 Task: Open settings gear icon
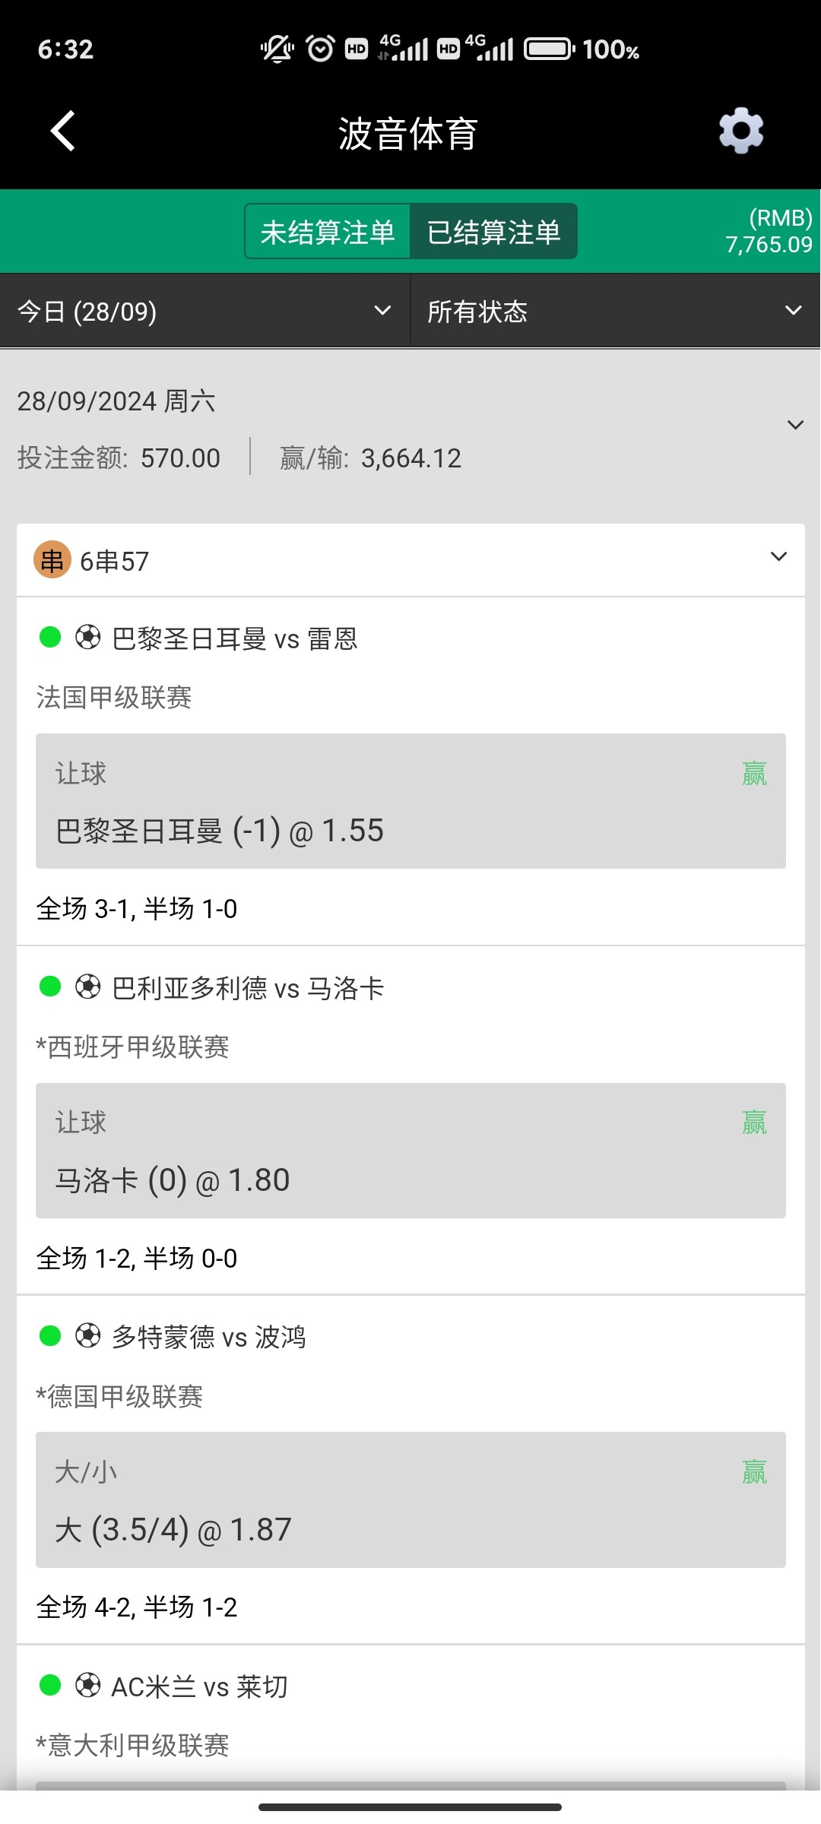[740, 131]
